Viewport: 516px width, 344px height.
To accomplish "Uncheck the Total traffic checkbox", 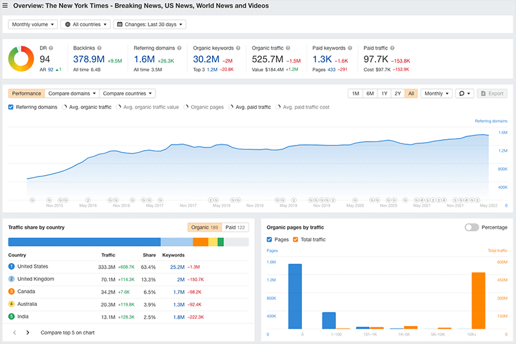I will (295, 240).
